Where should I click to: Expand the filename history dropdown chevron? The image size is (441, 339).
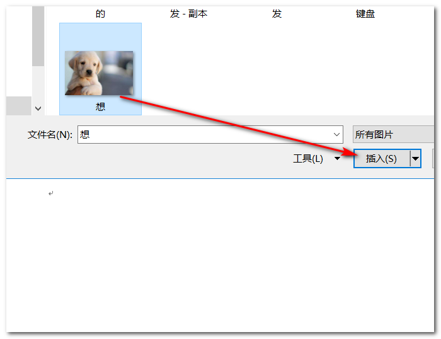tap(336, 134)
